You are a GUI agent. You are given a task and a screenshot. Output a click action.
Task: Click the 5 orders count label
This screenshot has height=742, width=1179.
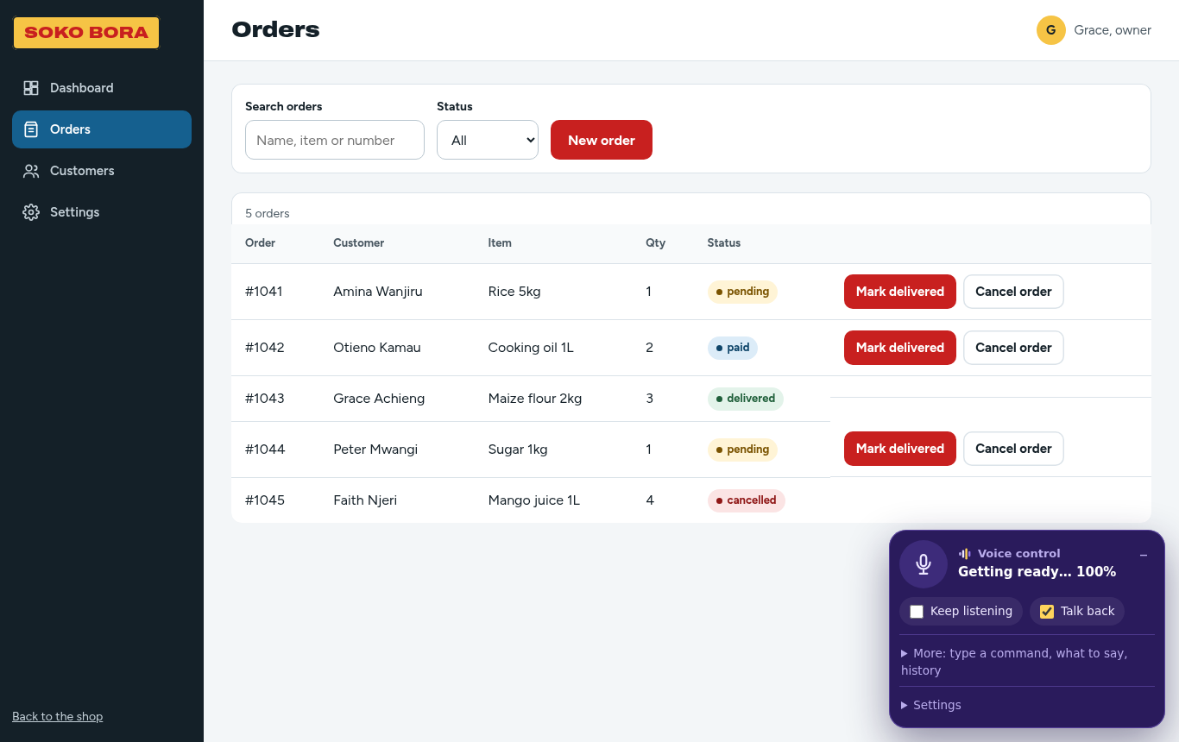268,213
